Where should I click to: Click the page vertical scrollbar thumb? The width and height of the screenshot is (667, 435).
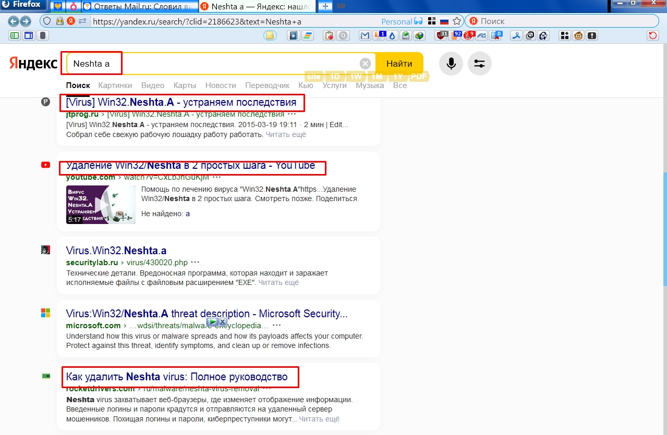click(664, 229)
